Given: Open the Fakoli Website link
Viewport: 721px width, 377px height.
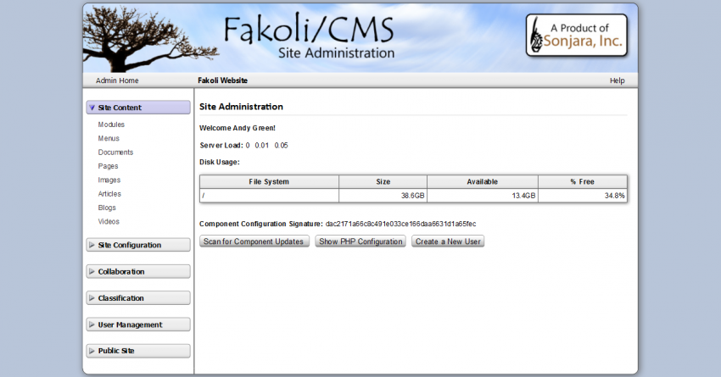Looking at the screenshot, I should click(x=222, y=80).
